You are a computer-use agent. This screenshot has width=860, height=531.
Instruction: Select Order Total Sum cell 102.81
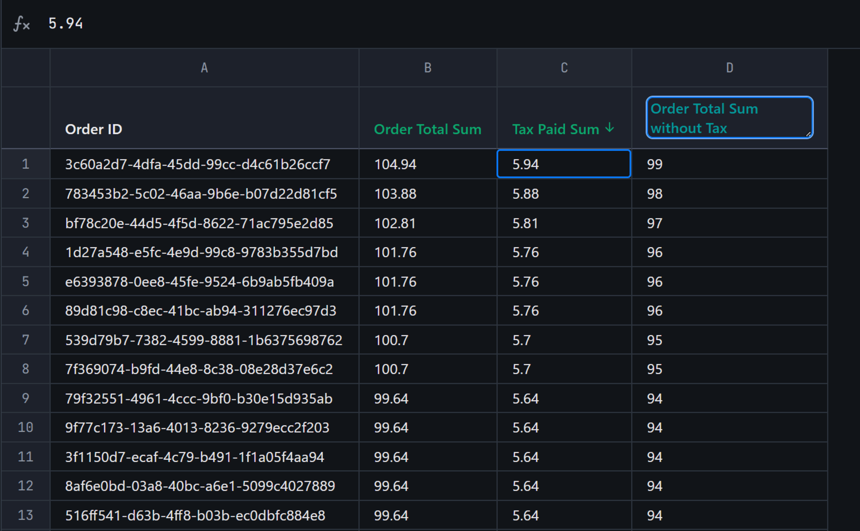click(x=428, y=223)
